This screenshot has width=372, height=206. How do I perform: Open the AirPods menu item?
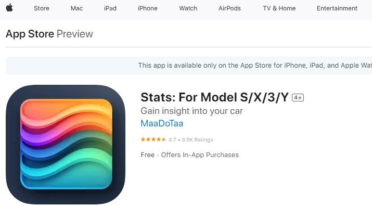tap(229, 8)
